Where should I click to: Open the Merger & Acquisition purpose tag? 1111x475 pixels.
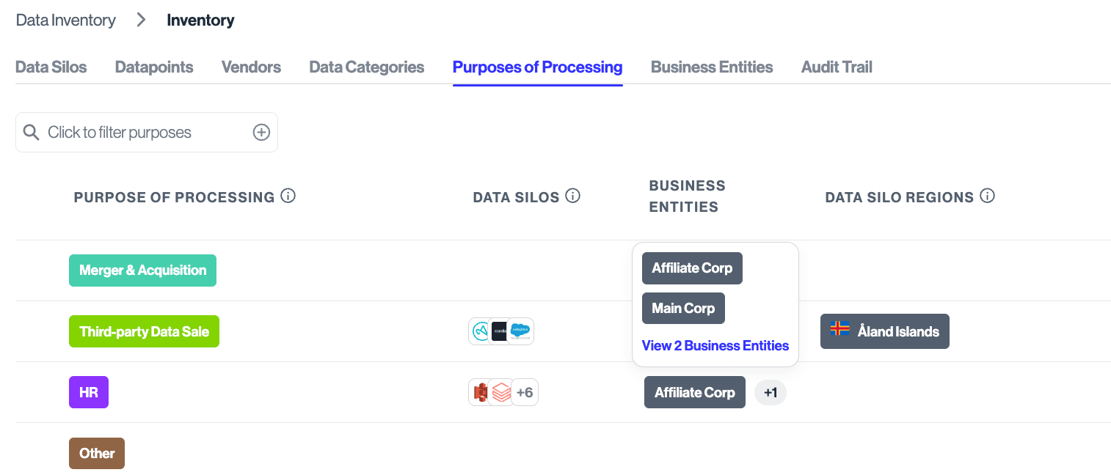tap(142, 270)
